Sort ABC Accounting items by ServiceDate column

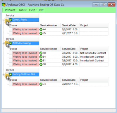70,49
